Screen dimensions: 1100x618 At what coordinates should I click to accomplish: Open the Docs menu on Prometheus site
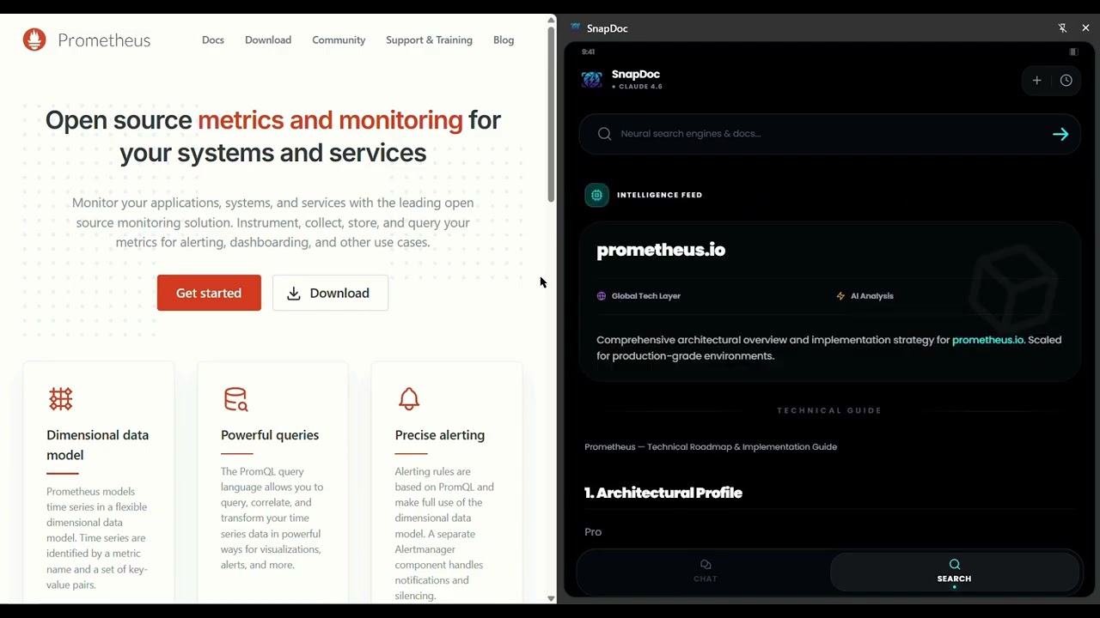[213, 40]
